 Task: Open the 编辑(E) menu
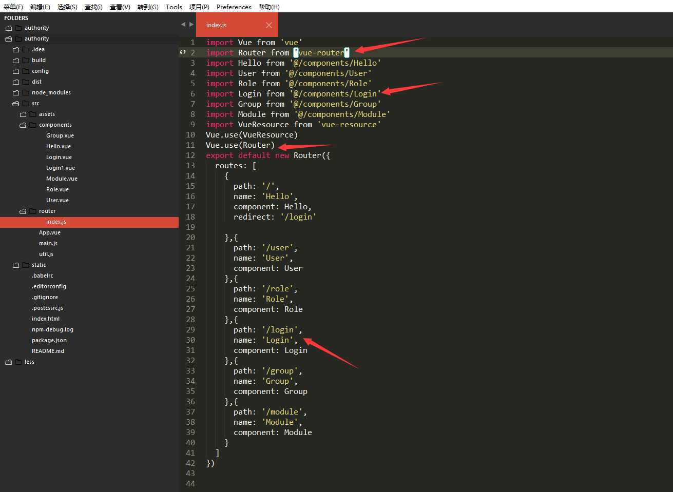click(x=40, y=7)
